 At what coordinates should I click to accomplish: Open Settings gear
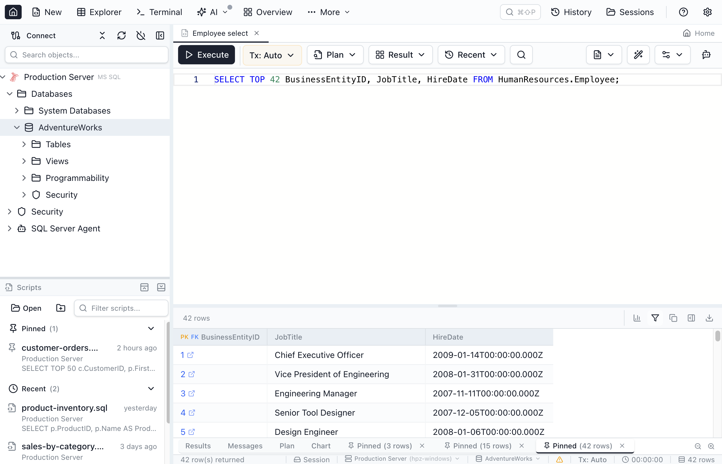click(x=707, y=12)
